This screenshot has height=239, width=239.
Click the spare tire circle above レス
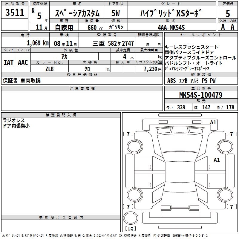click(x=131, y=218)
